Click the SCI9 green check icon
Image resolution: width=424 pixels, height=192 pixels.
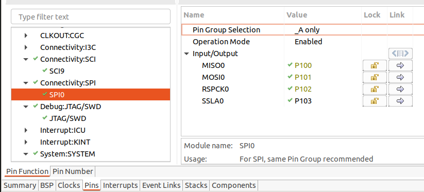pos(45,71)
